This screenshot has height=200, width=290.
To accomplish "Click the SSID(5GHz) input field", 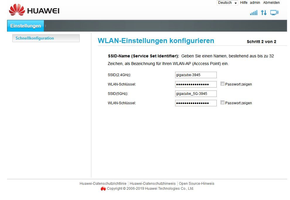I will click(196, 94).
